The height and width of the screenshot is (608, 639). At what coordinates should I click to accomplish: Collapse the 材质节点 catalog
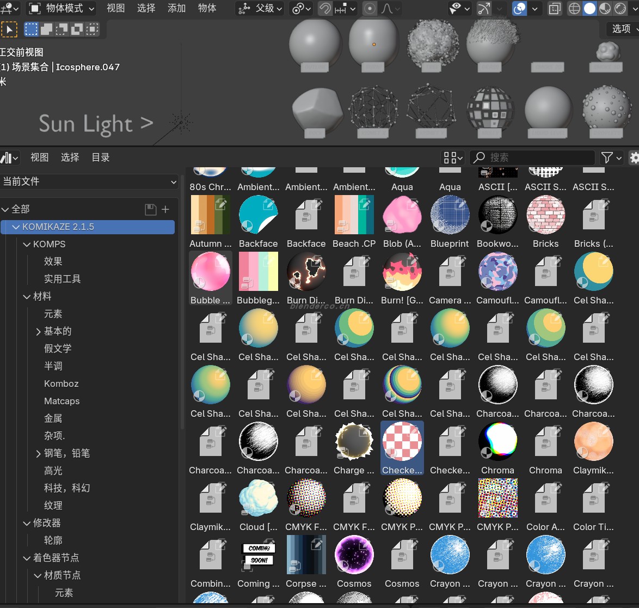click(x=38, y=575)
